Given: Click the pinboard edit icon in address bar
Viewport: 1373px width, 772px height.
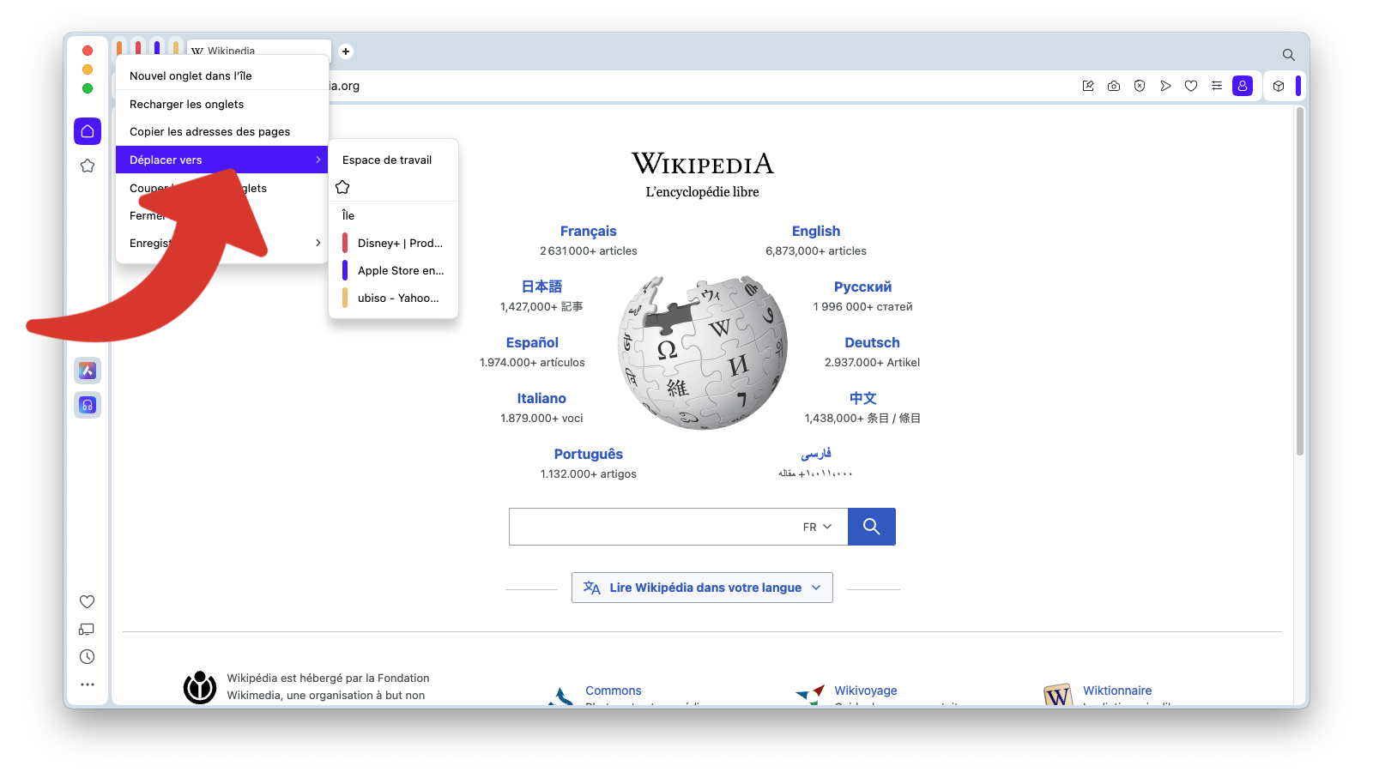Looking at the screenshot, I should 1088,86.
